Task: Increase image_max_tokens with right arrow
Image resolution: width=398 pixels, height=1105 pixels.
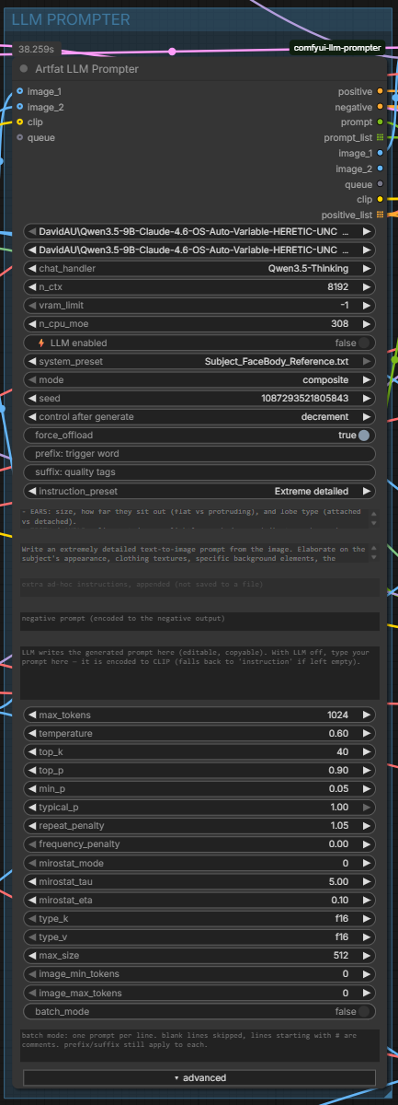Action: [x=367, y=993]
